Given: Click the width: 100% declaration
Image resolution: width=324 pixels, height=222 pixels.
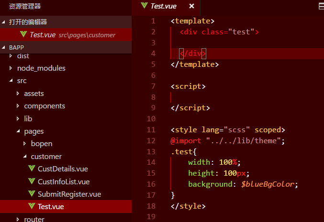Looking at the screenshot, I should pos(214,162).
